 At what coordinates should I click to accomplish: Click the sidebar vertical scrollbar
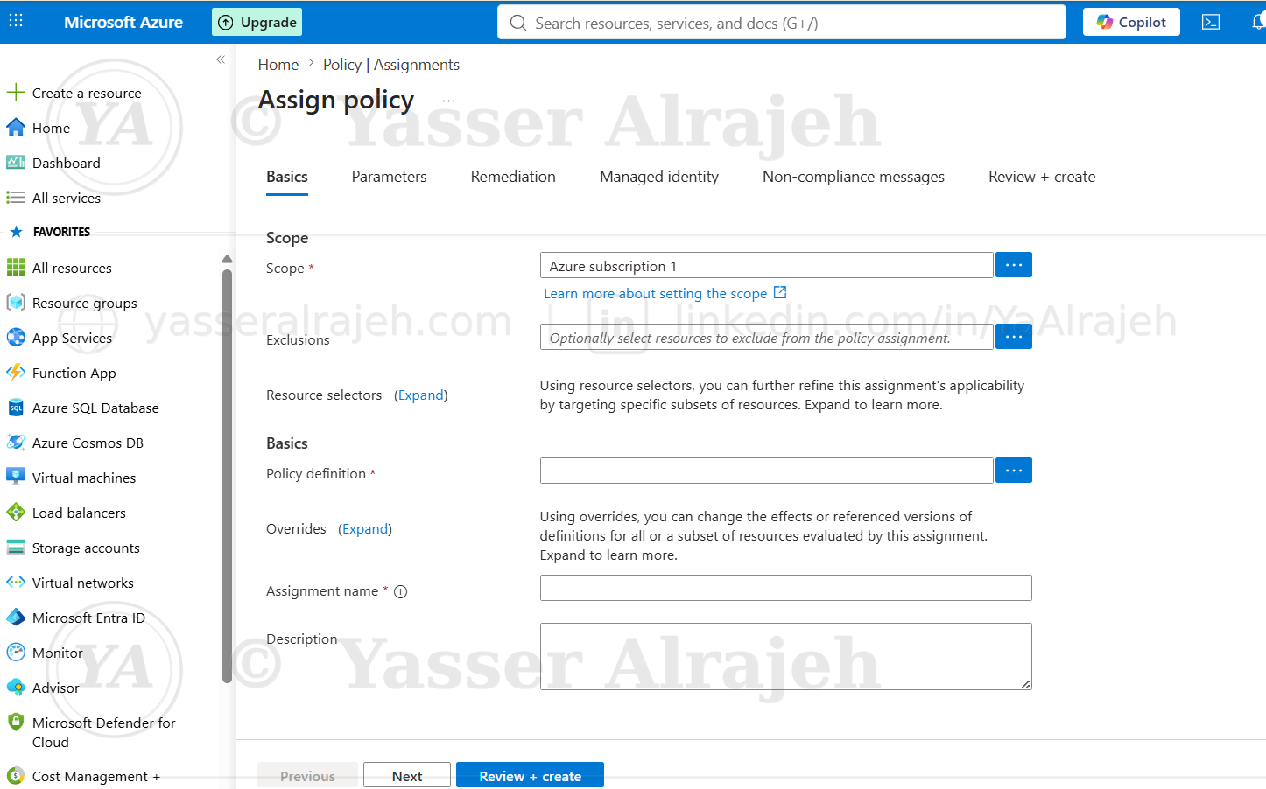[x=227, y=476]
